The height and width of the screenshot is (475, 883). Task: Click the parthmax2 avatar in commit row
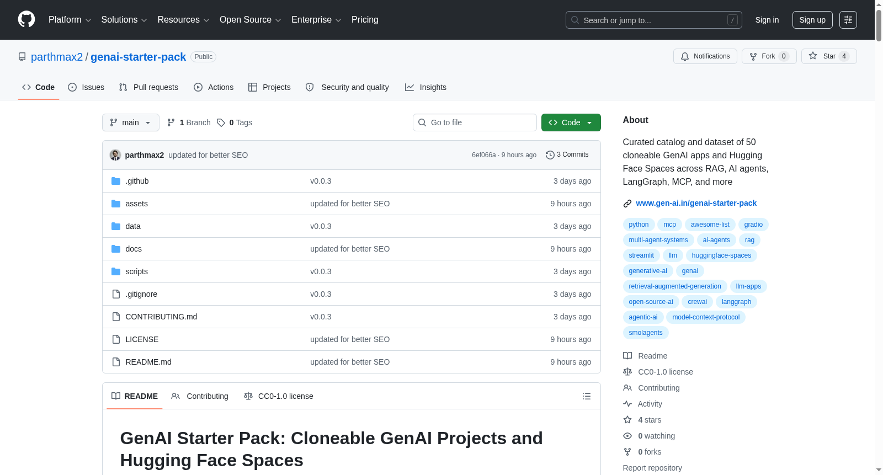point(115,155)
